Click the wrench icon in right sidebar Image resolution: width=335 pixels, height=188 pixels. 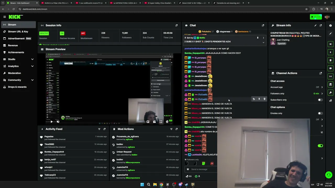coord(331,92)
